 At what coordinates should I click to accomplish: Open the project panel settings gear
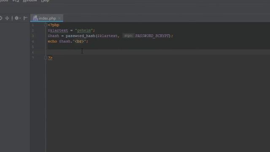pyautogui.click(x=17, y=18)
